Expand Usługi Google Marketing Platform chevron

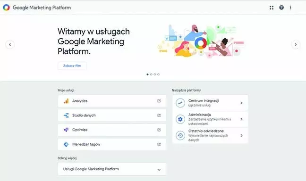[x=159, y=170]
